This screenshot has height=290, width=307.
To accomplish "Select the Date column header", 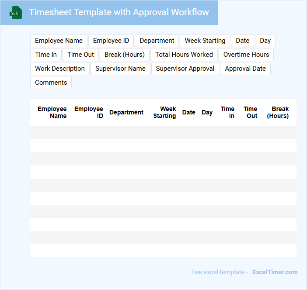I will click(x=189, y=112).
